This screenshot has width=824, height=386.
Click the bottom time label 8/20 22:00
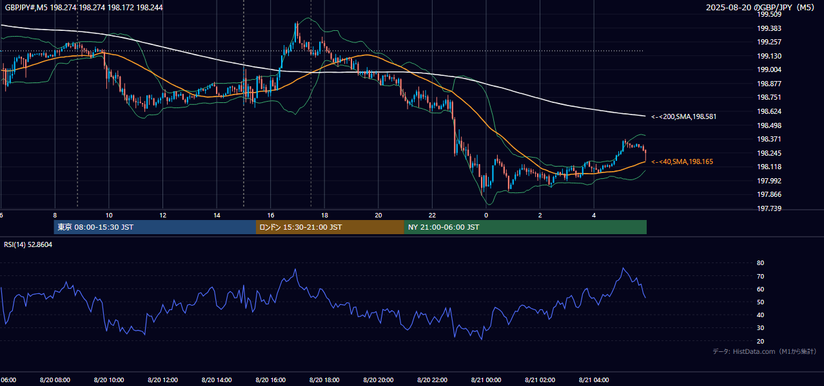tap(432, 380)
